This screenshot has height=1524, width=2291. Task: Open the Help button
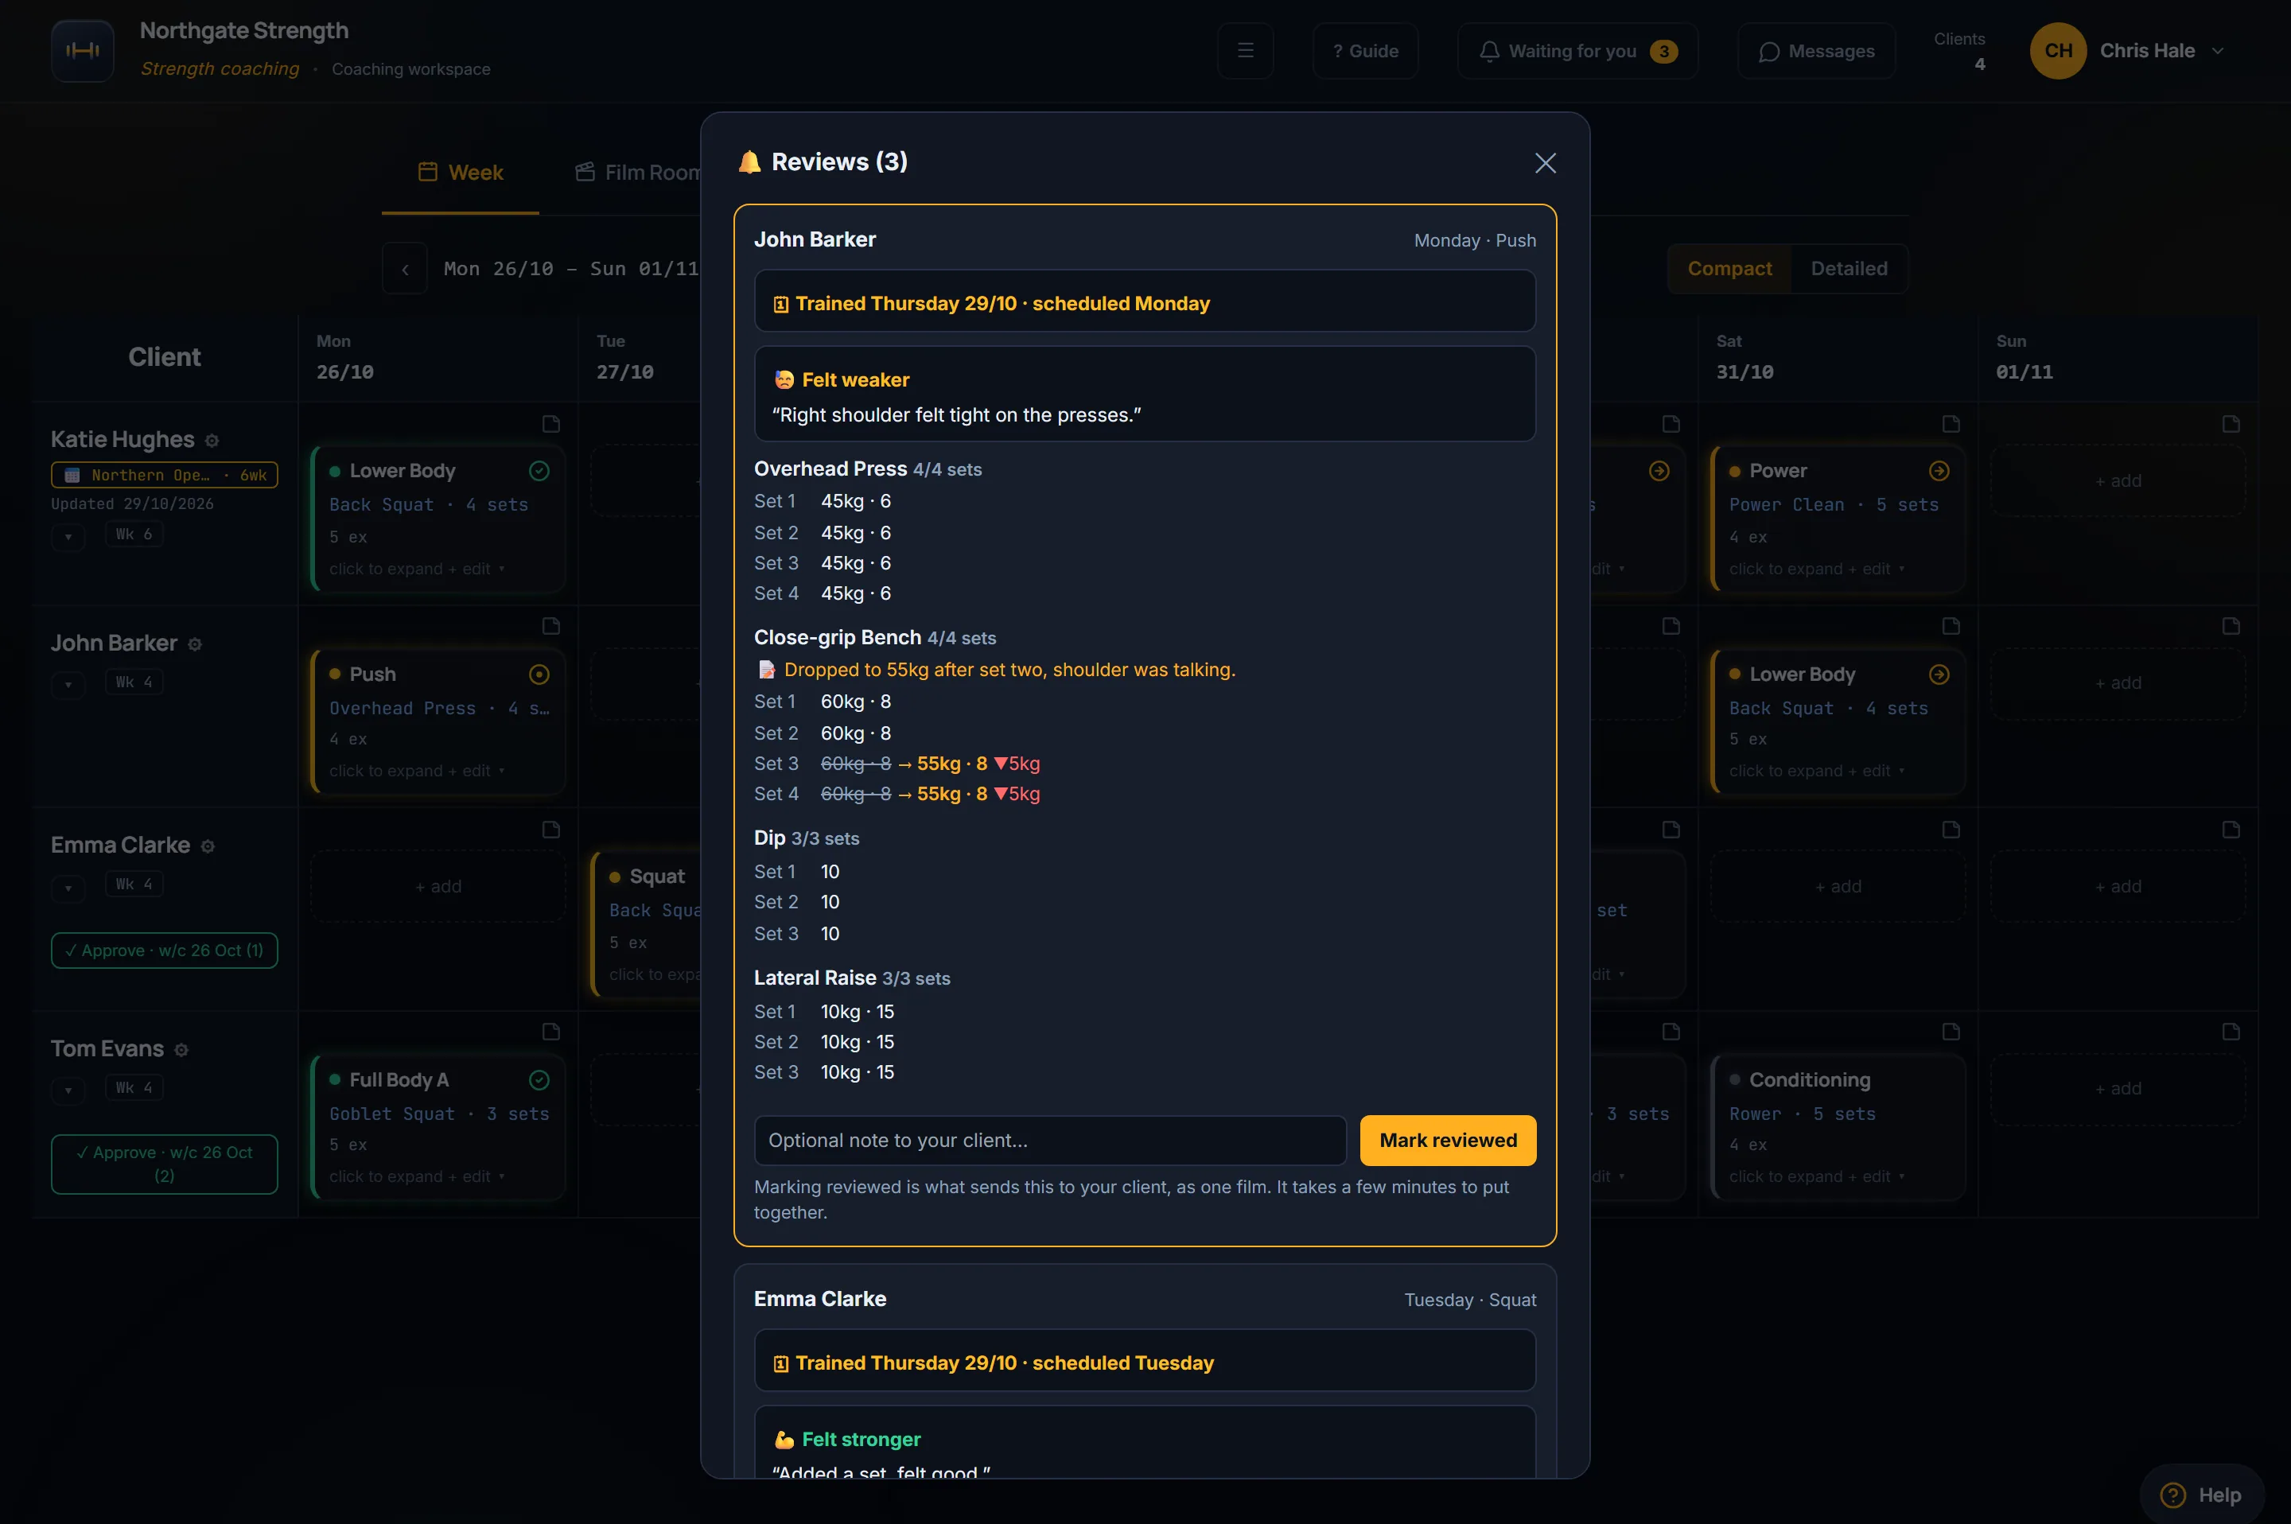[2203, 1494]
